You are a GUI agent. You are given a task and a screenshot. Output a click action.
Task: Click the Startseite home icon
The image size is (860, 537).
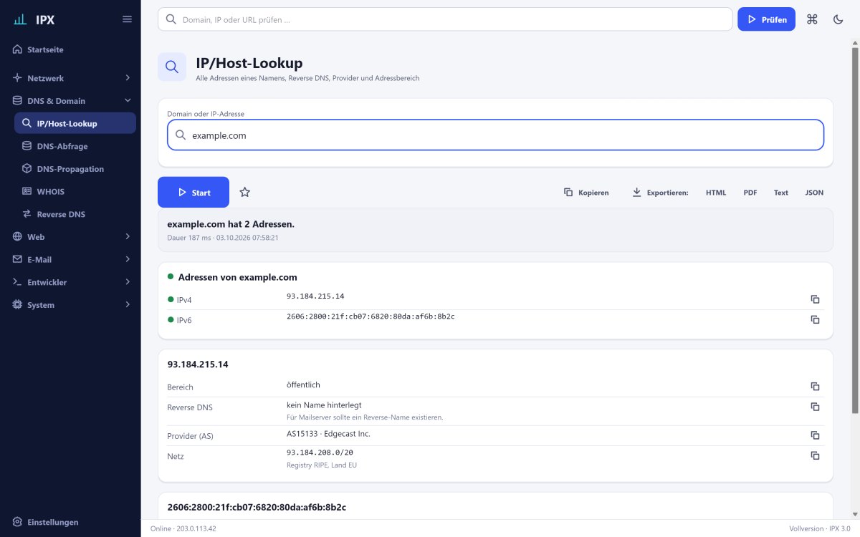(18, 49)
